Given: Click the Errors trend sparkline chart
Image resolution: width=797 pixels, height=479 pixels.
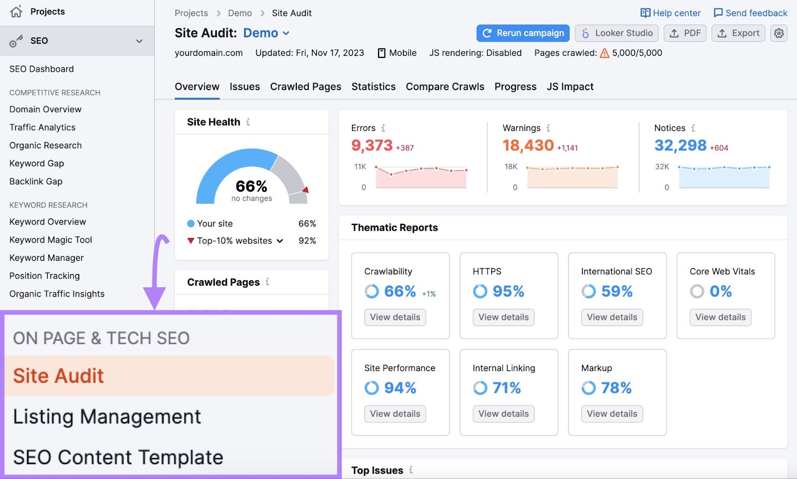Looking at the screenshot, I should (x=421, y=175).
